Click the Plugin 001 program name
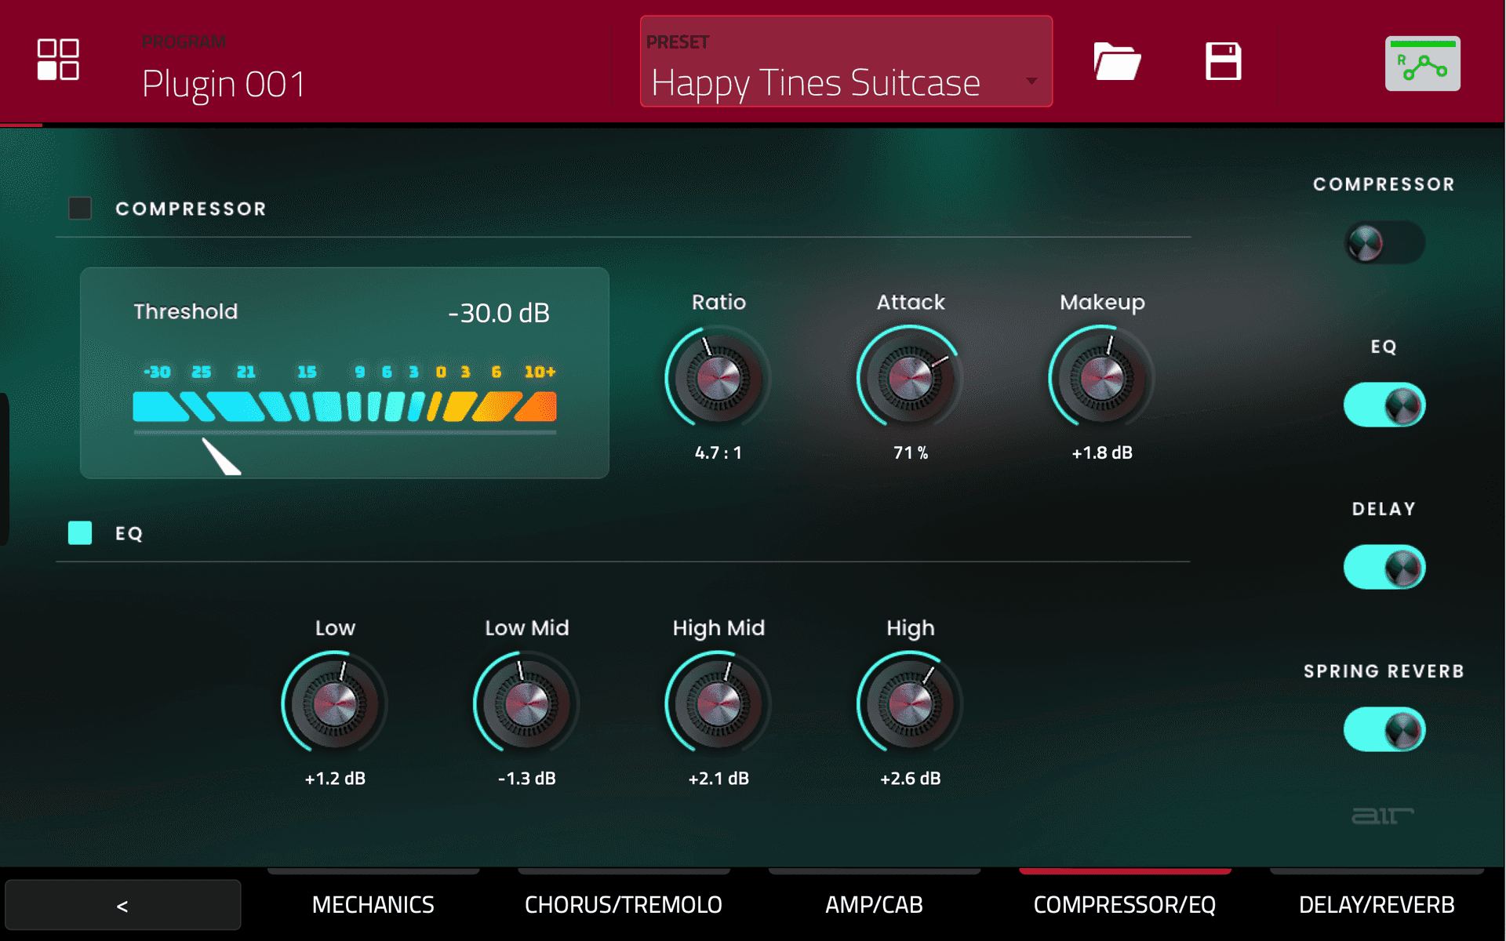Screen dimensions: 1506x941 pyautogui.click(x=224, y=84)
